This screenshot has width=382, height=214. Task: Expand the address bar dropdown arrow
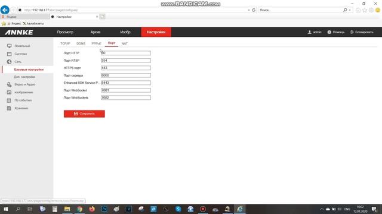pos(249,10)
